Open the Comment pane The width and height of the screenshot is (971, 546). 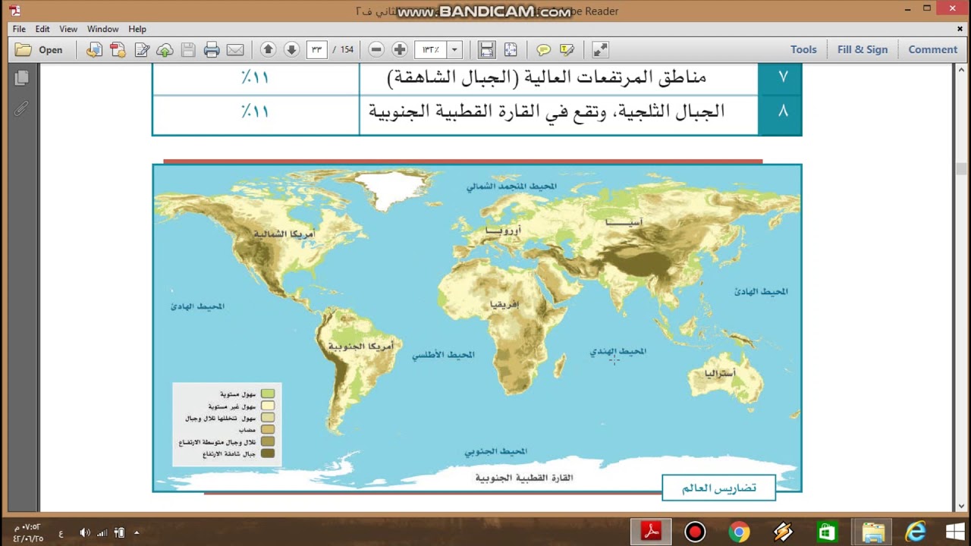(933, 50)
